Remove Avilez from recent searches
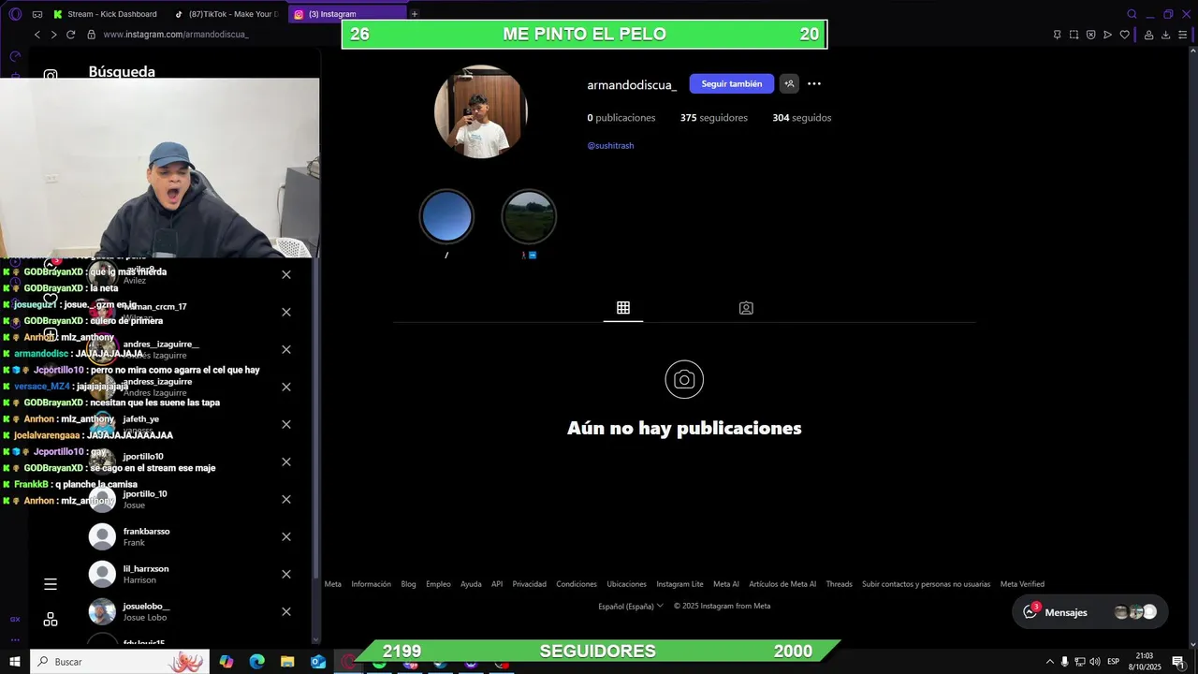This screenshot has width=1198, height=674. tap(286, 274)
